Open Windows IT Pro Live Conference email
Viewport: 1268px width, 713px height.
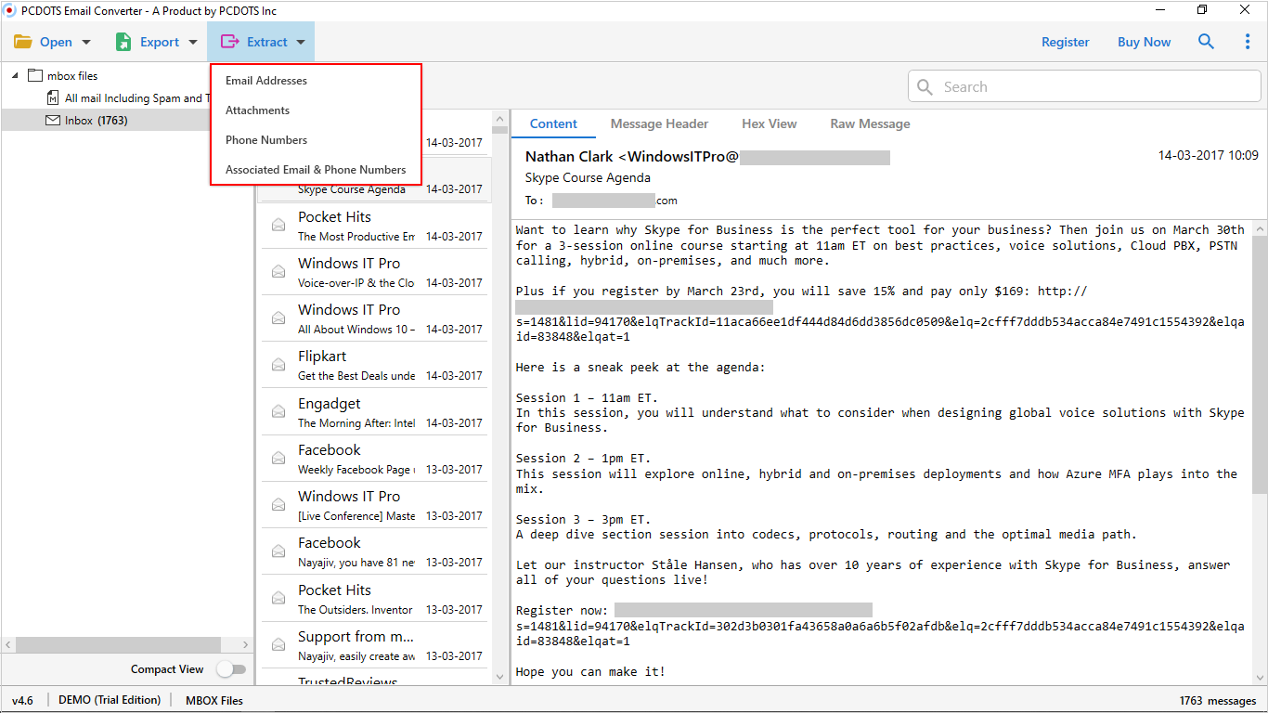coord(374,505)
